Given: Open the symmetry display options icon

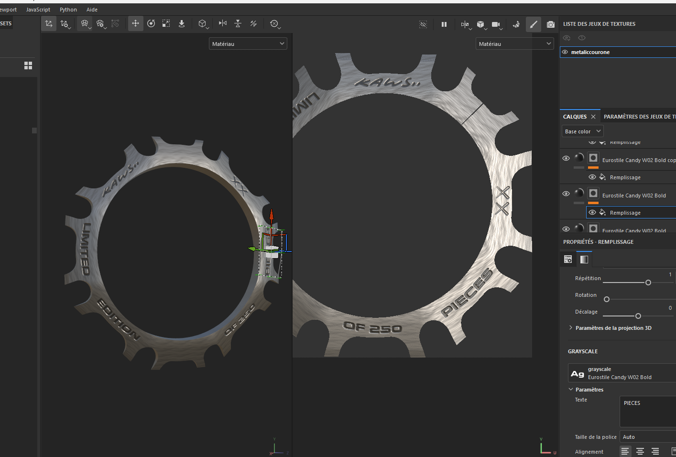Looking at the screenshot, I should (466, 24).
